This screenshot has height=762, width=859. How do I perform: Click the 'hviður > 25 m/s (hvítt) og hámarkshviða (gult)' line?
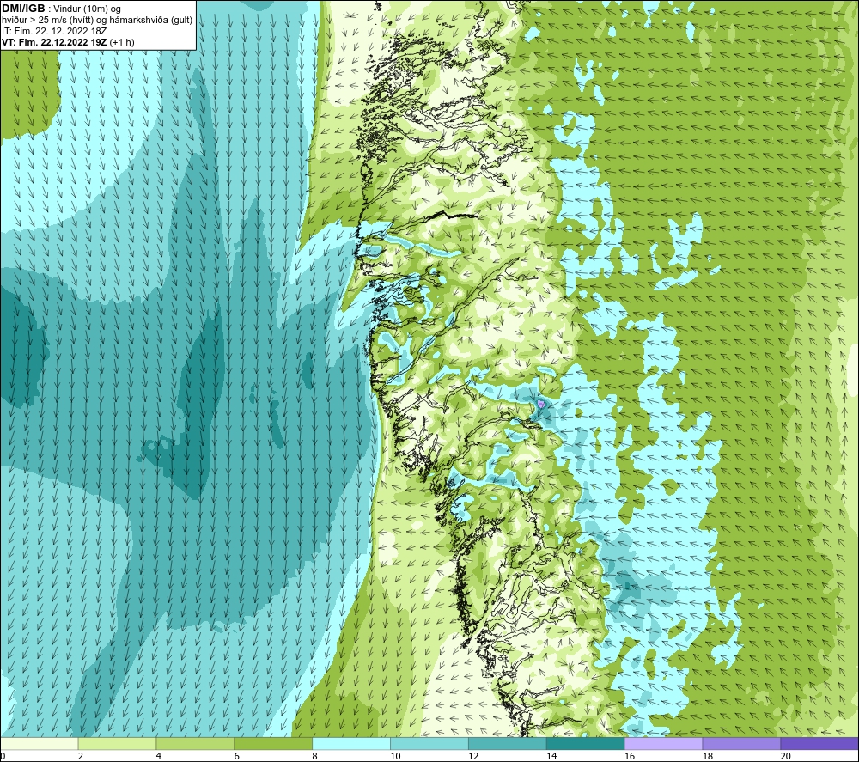(x=97, y=21)
